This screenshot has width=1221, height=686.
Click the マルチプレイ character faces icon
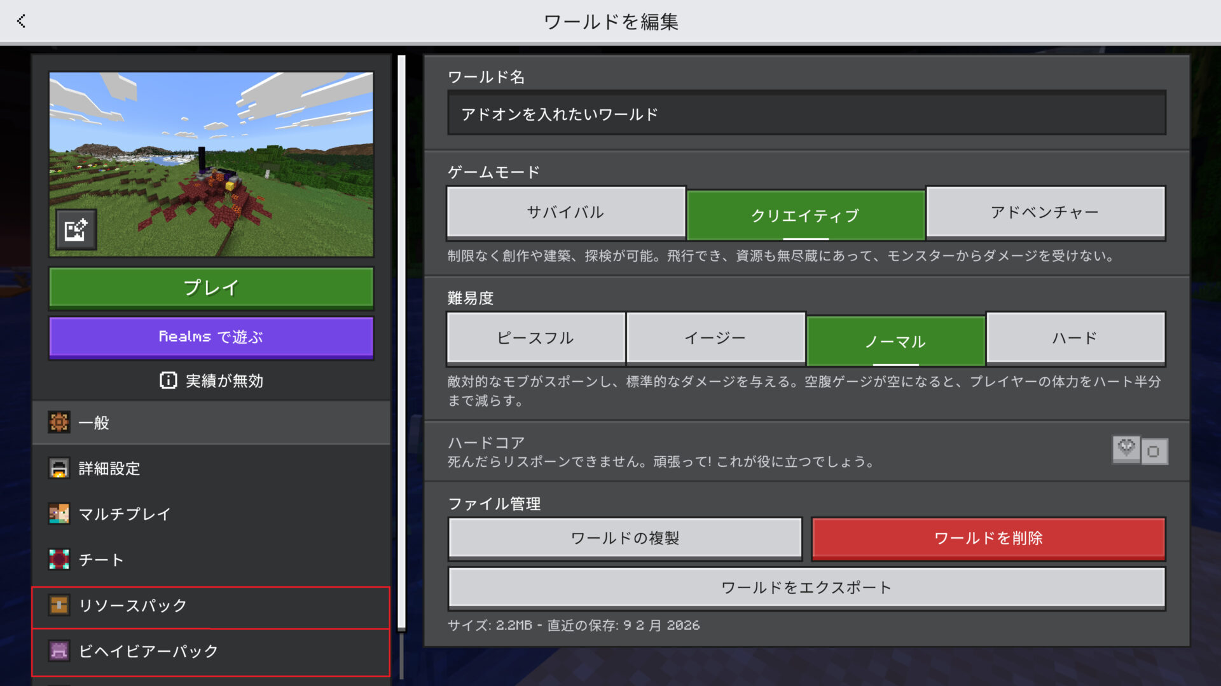click(59, 514)
